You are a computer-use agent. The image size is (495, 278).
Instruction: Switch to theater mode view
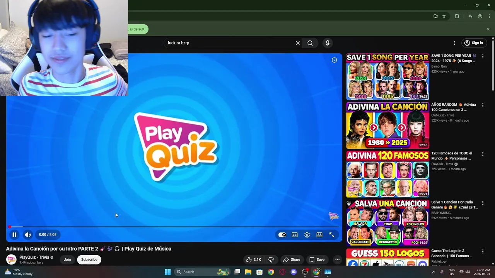pyautogui.click(x=319, y=235)
